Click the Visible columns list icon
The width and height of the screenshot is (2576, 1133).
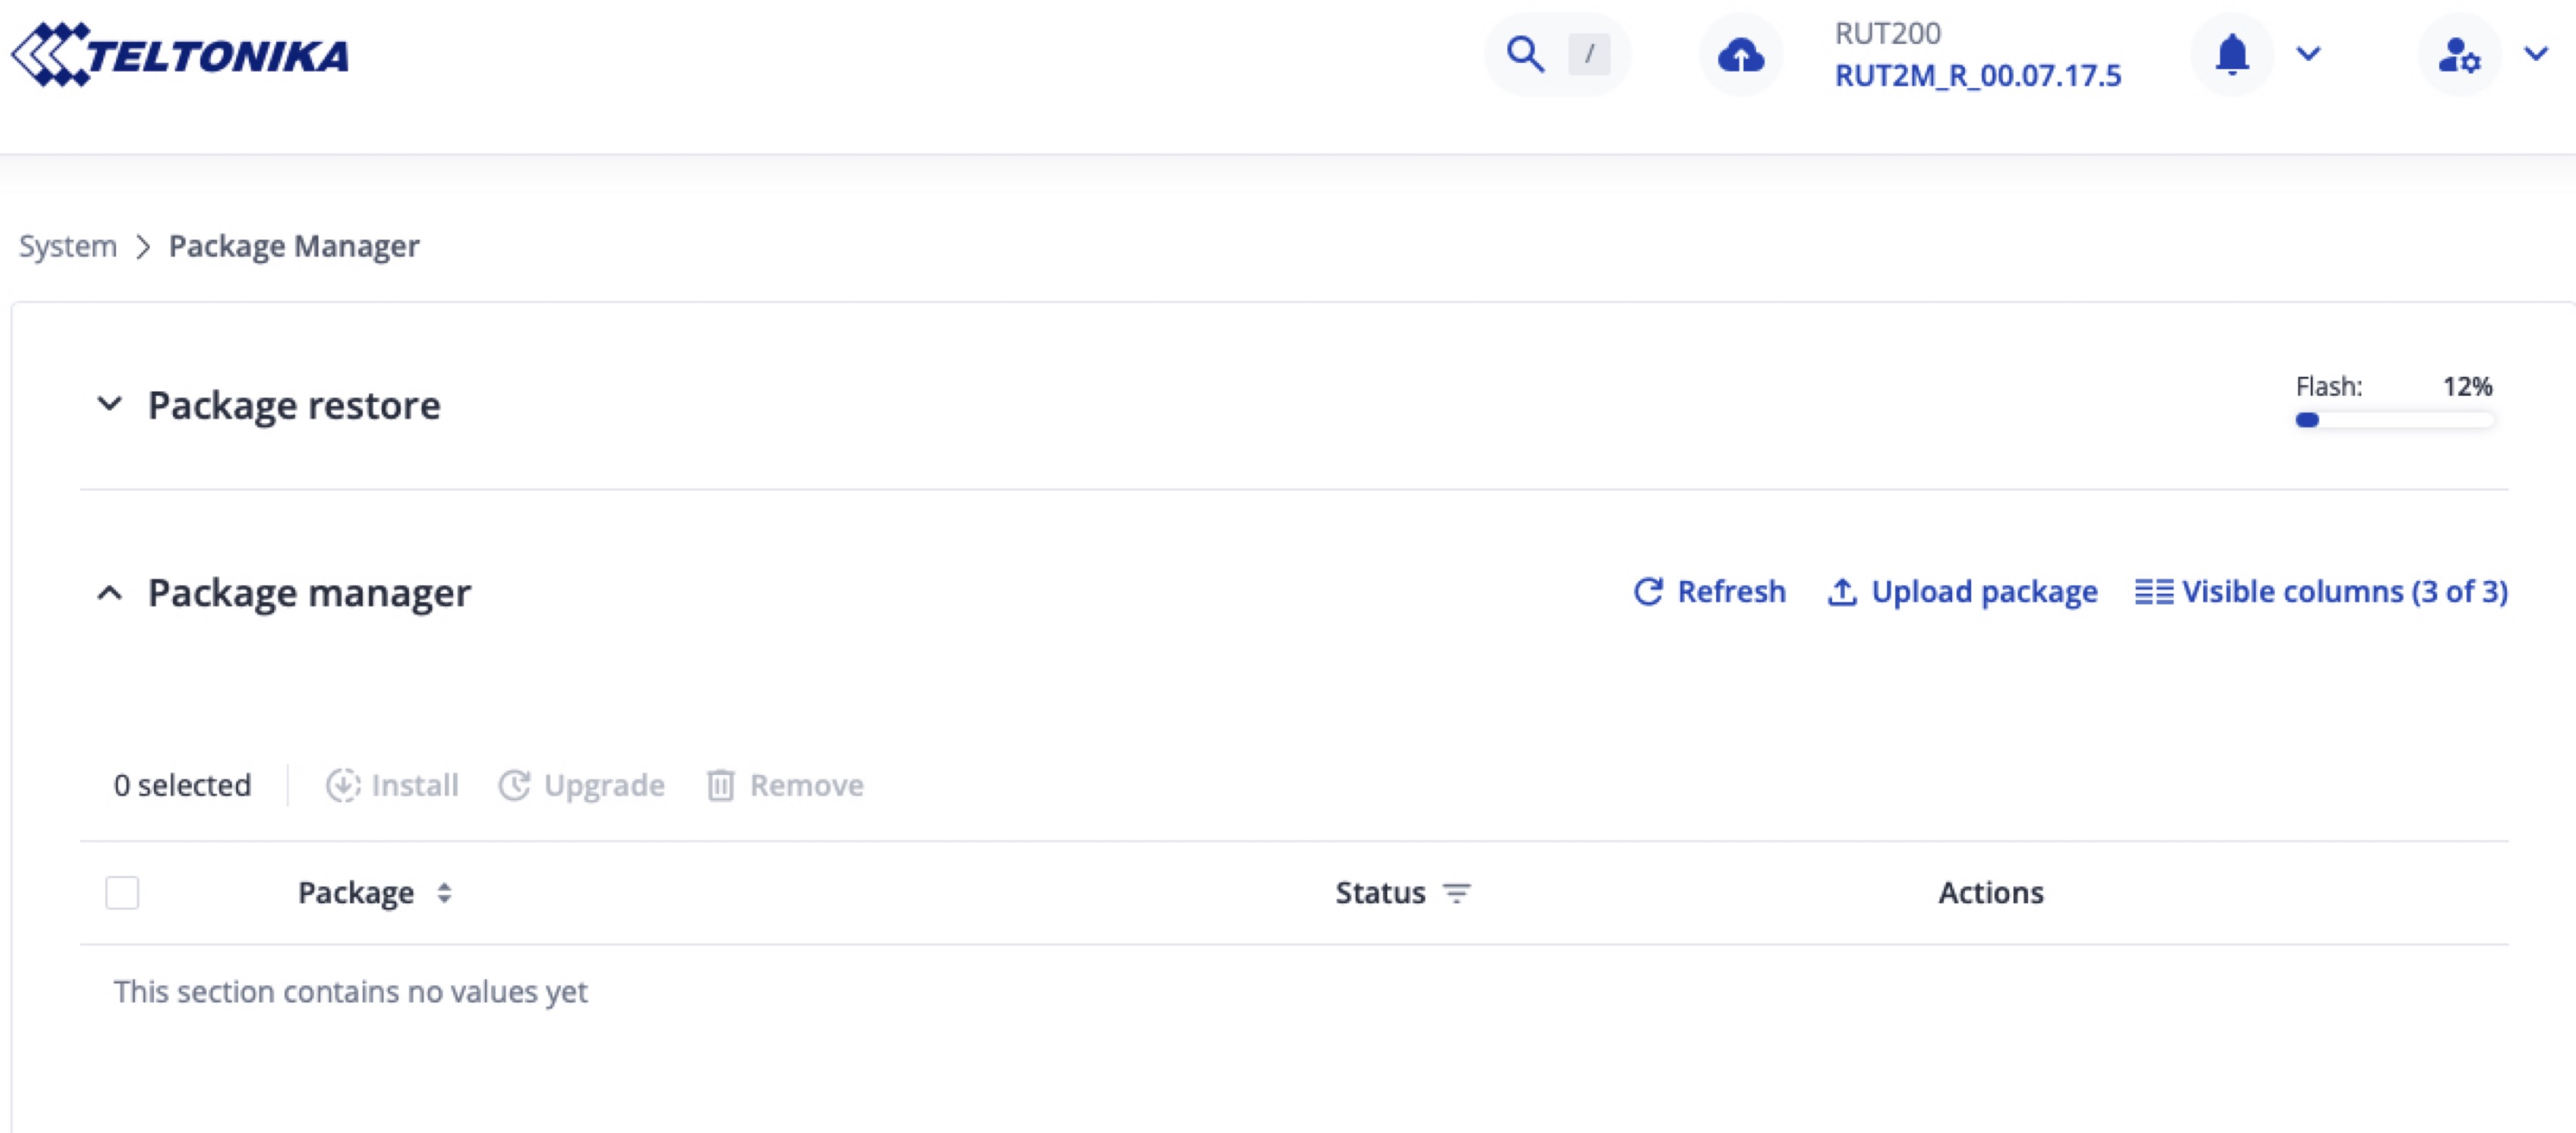[2153, 592]
